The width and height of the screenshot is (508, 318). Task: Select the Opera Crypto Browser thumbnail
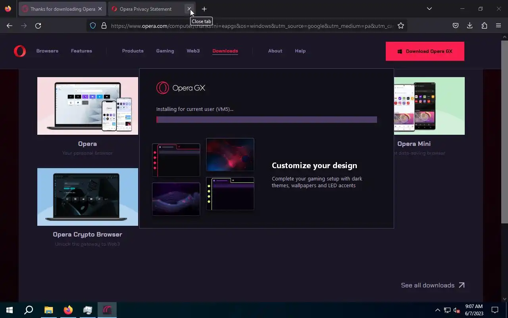pyautogui.click(x=88, y=197)
